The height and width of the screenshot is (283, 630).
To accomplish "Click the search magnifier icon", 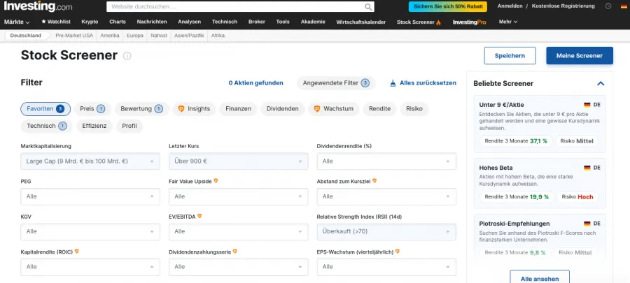I will (x=368, y=7).
